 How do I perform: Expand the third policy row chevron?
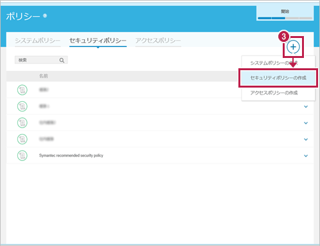coord(306,123)
